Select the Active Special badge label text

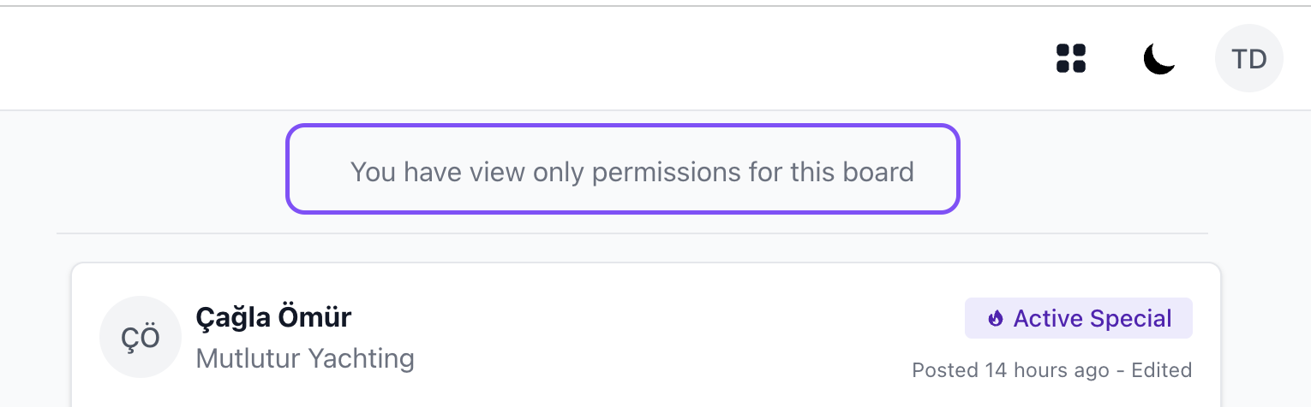pyautogui.click(x=1092, y=319)
